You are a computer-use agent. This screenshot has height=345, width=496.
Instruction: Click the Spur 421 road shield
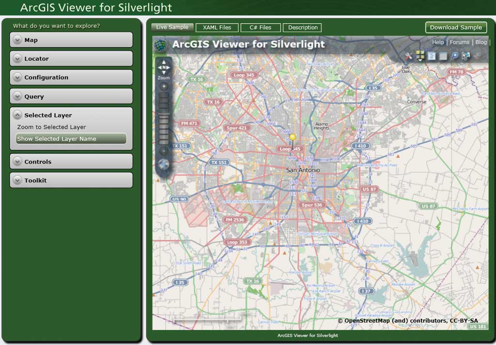tap(236, 128)
